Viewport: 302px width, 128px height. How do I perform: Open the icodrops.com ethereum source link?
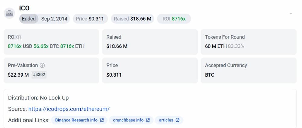click(69, 109)
